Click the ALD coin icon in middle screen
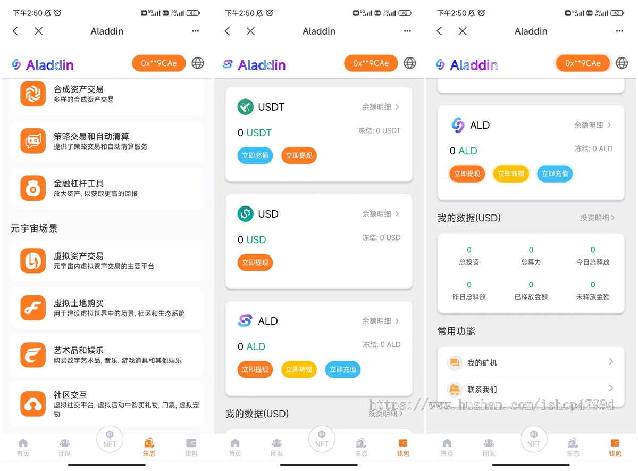Viewport: 638px width, 471px height. click(x=245, y=321)
